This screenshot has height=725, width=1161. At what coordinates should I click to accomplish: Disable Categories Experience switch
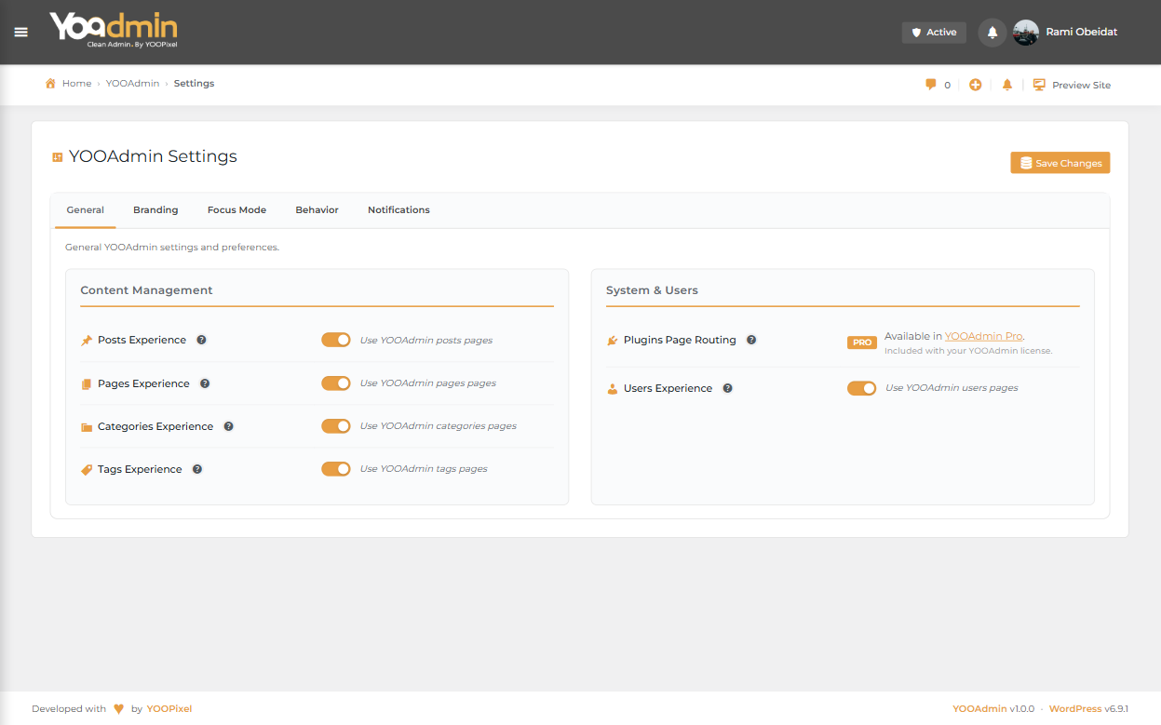(336, 426)
